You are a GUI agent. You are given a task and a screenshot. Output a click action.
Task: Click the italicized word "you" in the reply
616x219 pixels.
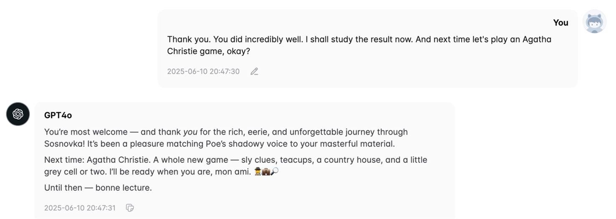(x=190, y=132)
